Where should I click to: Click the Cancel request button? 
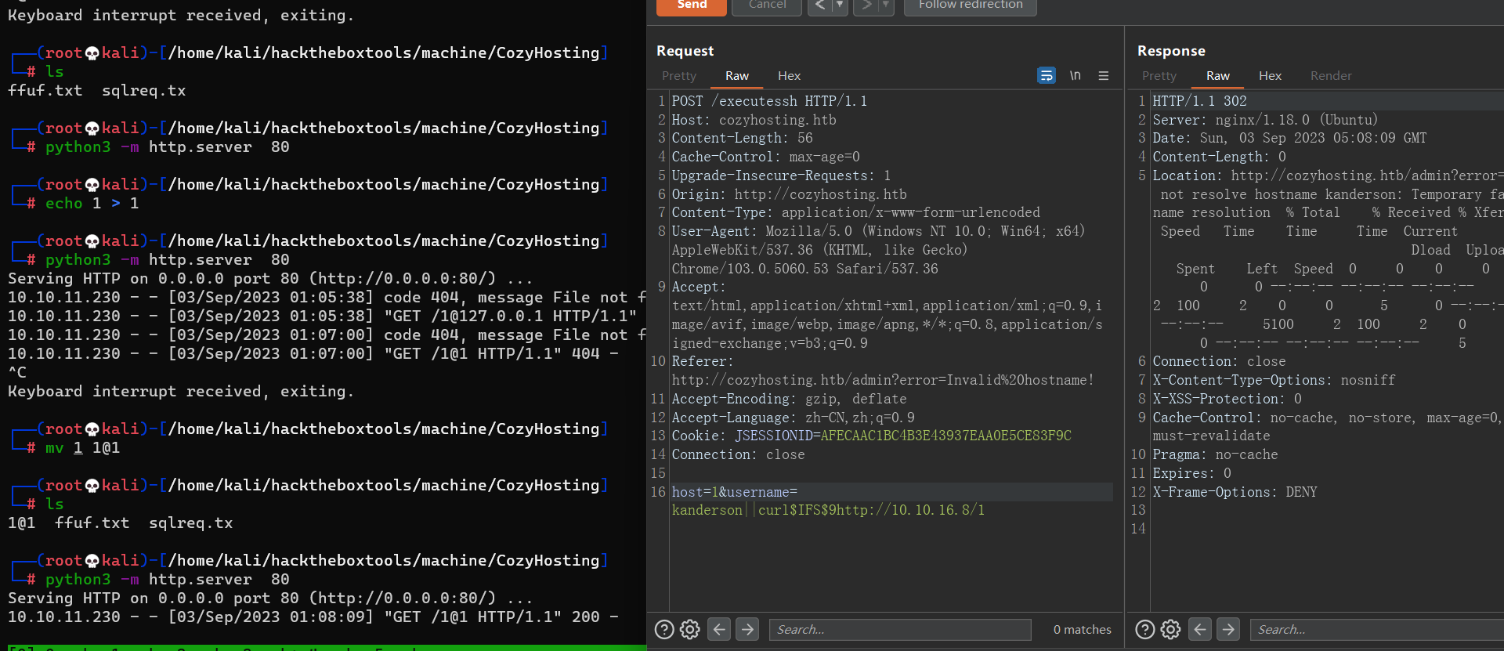point(766,6)
